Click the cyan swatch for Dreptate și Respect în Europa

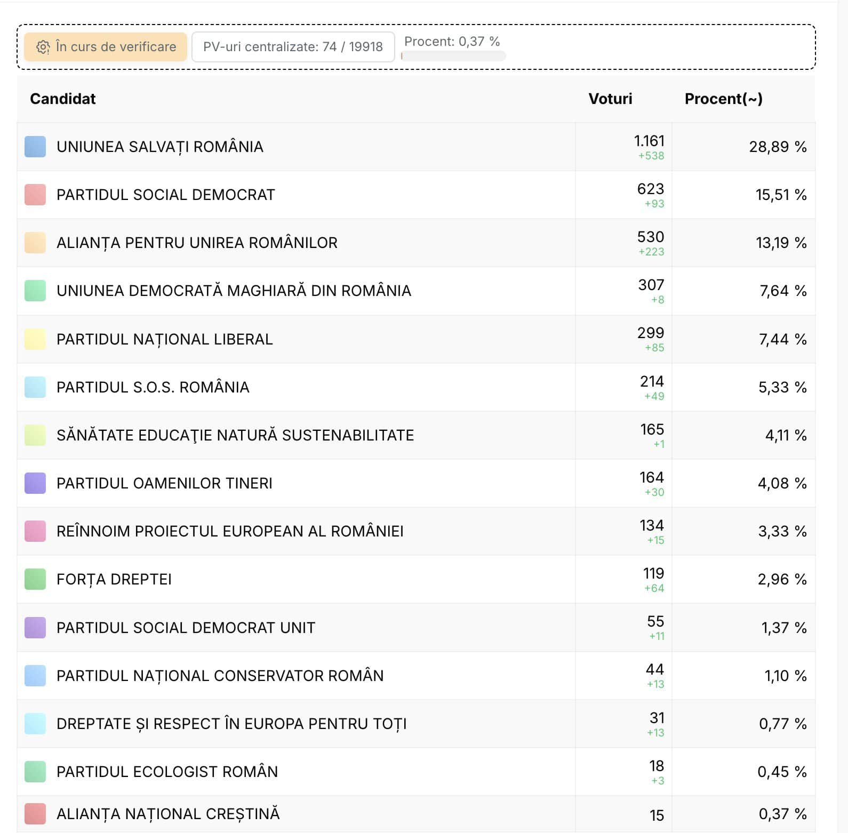(35, 724)
